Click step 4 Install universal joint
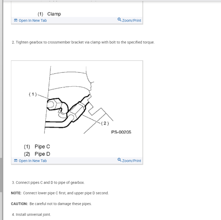 (x=31, y=215)
